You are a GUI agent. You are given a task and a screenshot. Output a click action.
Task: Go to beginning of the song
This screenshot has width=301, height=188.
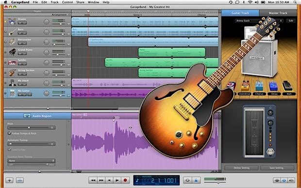pos(109,180)
